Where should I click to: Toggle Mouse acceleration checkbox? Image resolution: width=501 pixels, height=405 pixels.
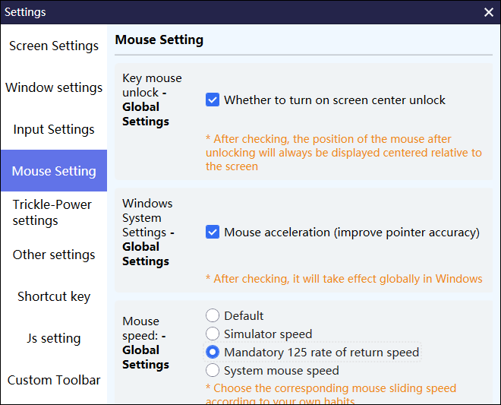(x=213, y=232)
